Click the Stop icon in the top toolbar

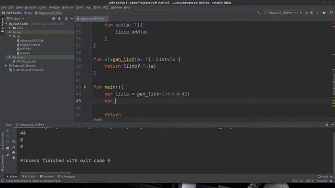pos(317,13)
